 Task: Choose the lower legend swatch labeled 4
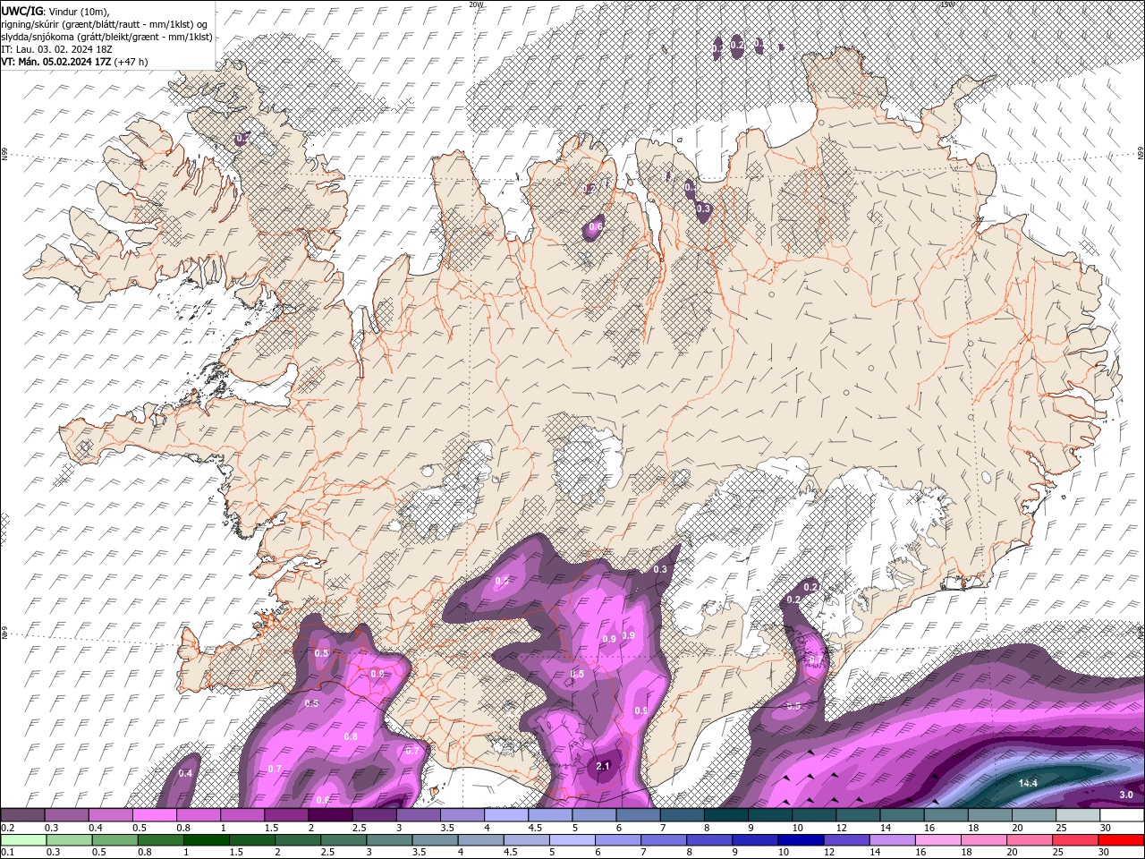(x=479, y=840)
